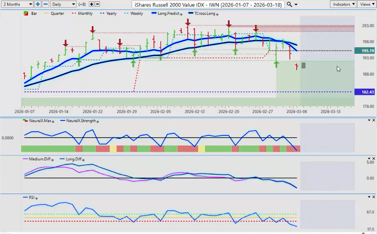377x234 pixels.
Task: Close the NeuralX indicator panel
Action: coord(373,120)
